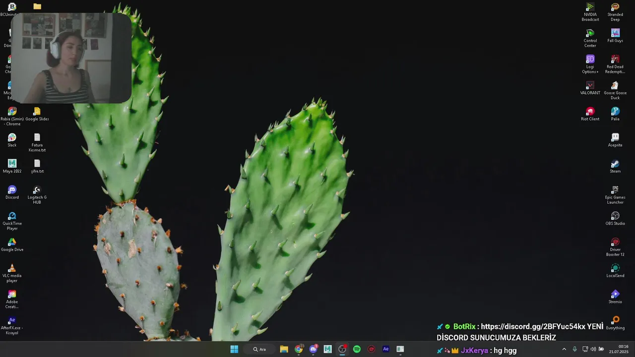Launch Steam from the desktop
The height and width of the screenshot is (357, 635).
[x=615, y=166]
